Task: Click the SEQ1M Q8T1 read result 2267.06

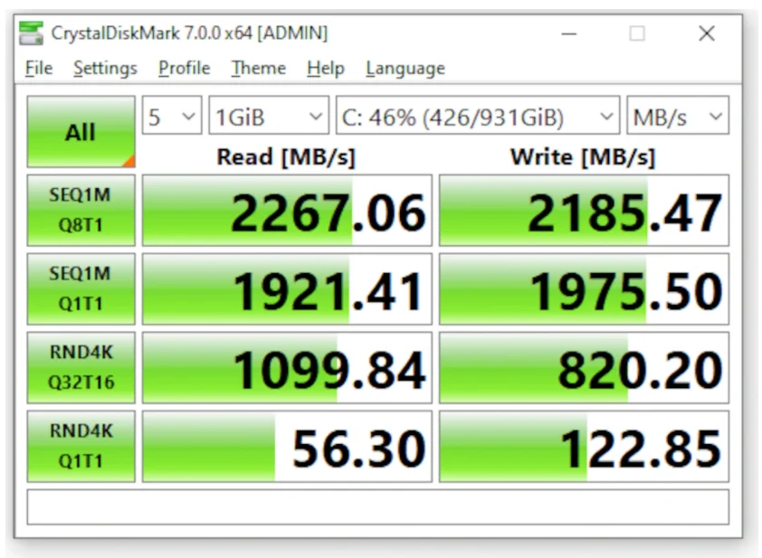Action: tap(287, 211)
